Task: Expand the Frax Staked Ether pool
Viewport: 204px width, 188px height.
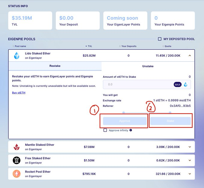Action: tap(190, 160)
